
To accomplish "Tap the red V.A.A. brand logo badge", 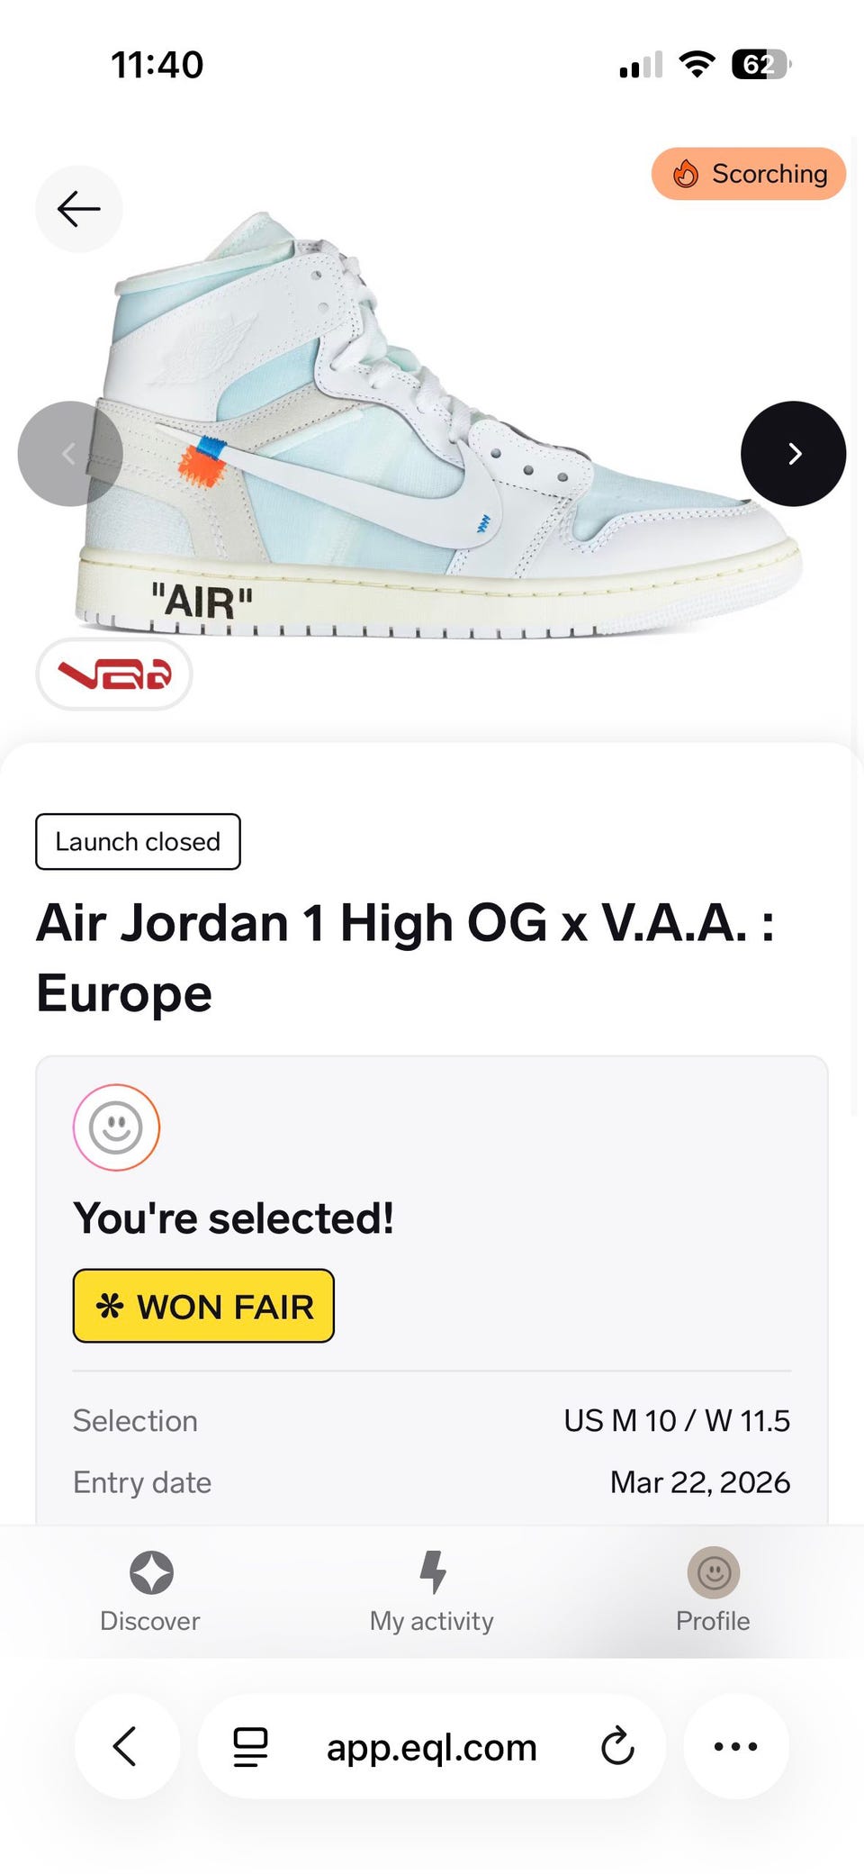I will tap(114, 674).
